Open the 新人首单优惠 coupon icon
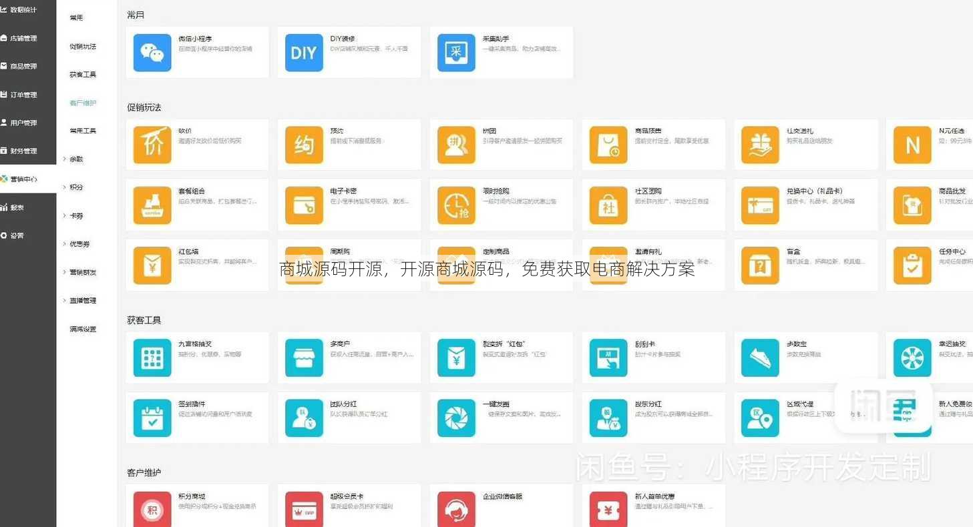 (608, 510)
